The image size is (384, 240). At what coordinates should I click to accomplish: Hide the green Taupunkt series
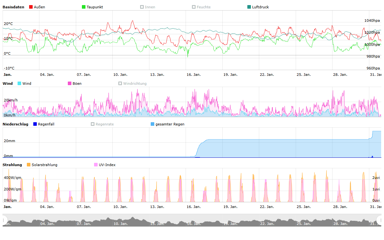[84, 7]
